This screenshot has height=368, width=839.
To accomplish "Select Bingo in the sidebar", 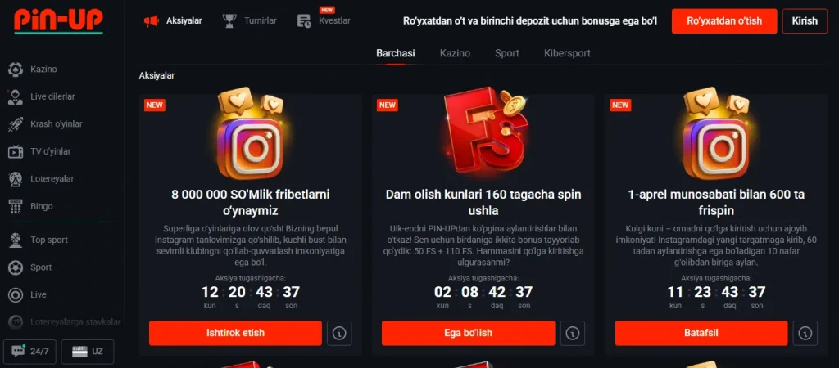I will [30, 206].
